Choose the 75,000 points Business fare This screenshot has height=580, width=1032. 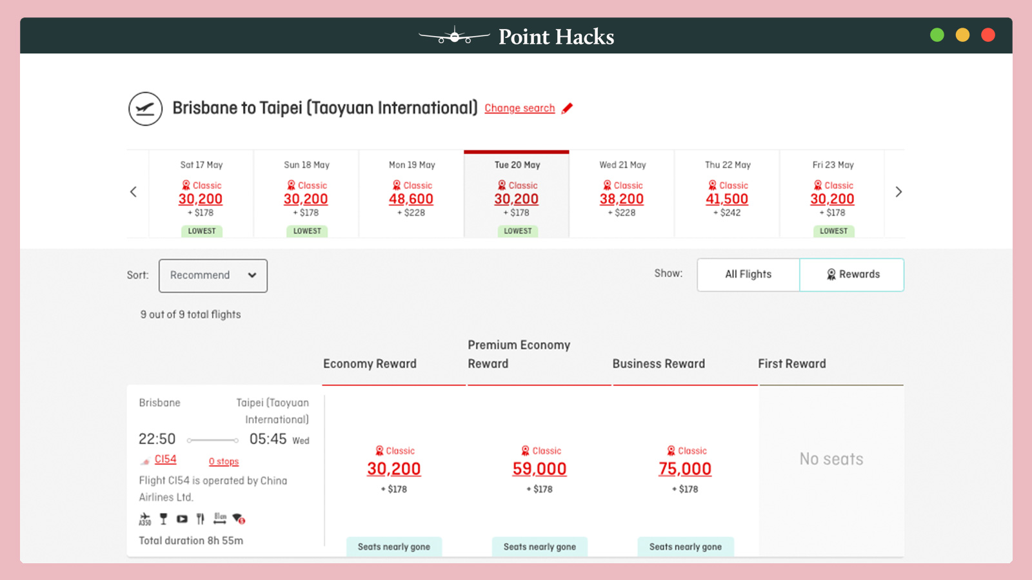tap(685, 469)
